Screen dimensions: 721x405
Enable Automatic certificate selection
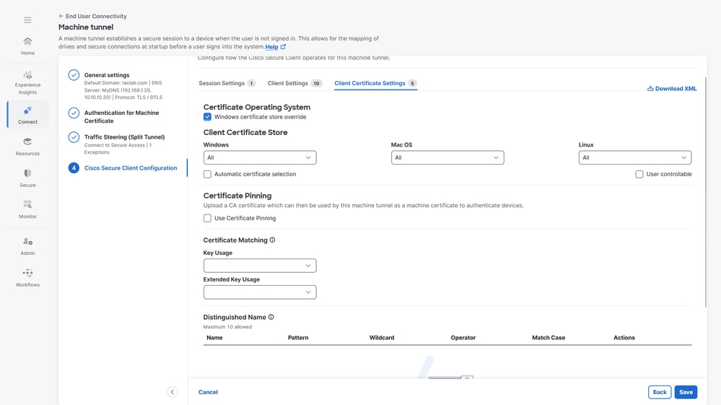[x=207, y=174]
